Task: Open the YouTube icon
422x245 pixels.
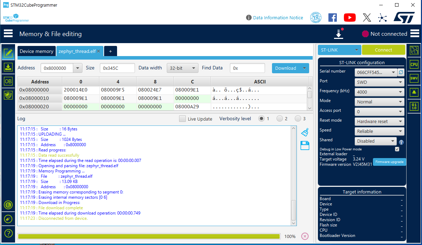Action: point(350,18)
